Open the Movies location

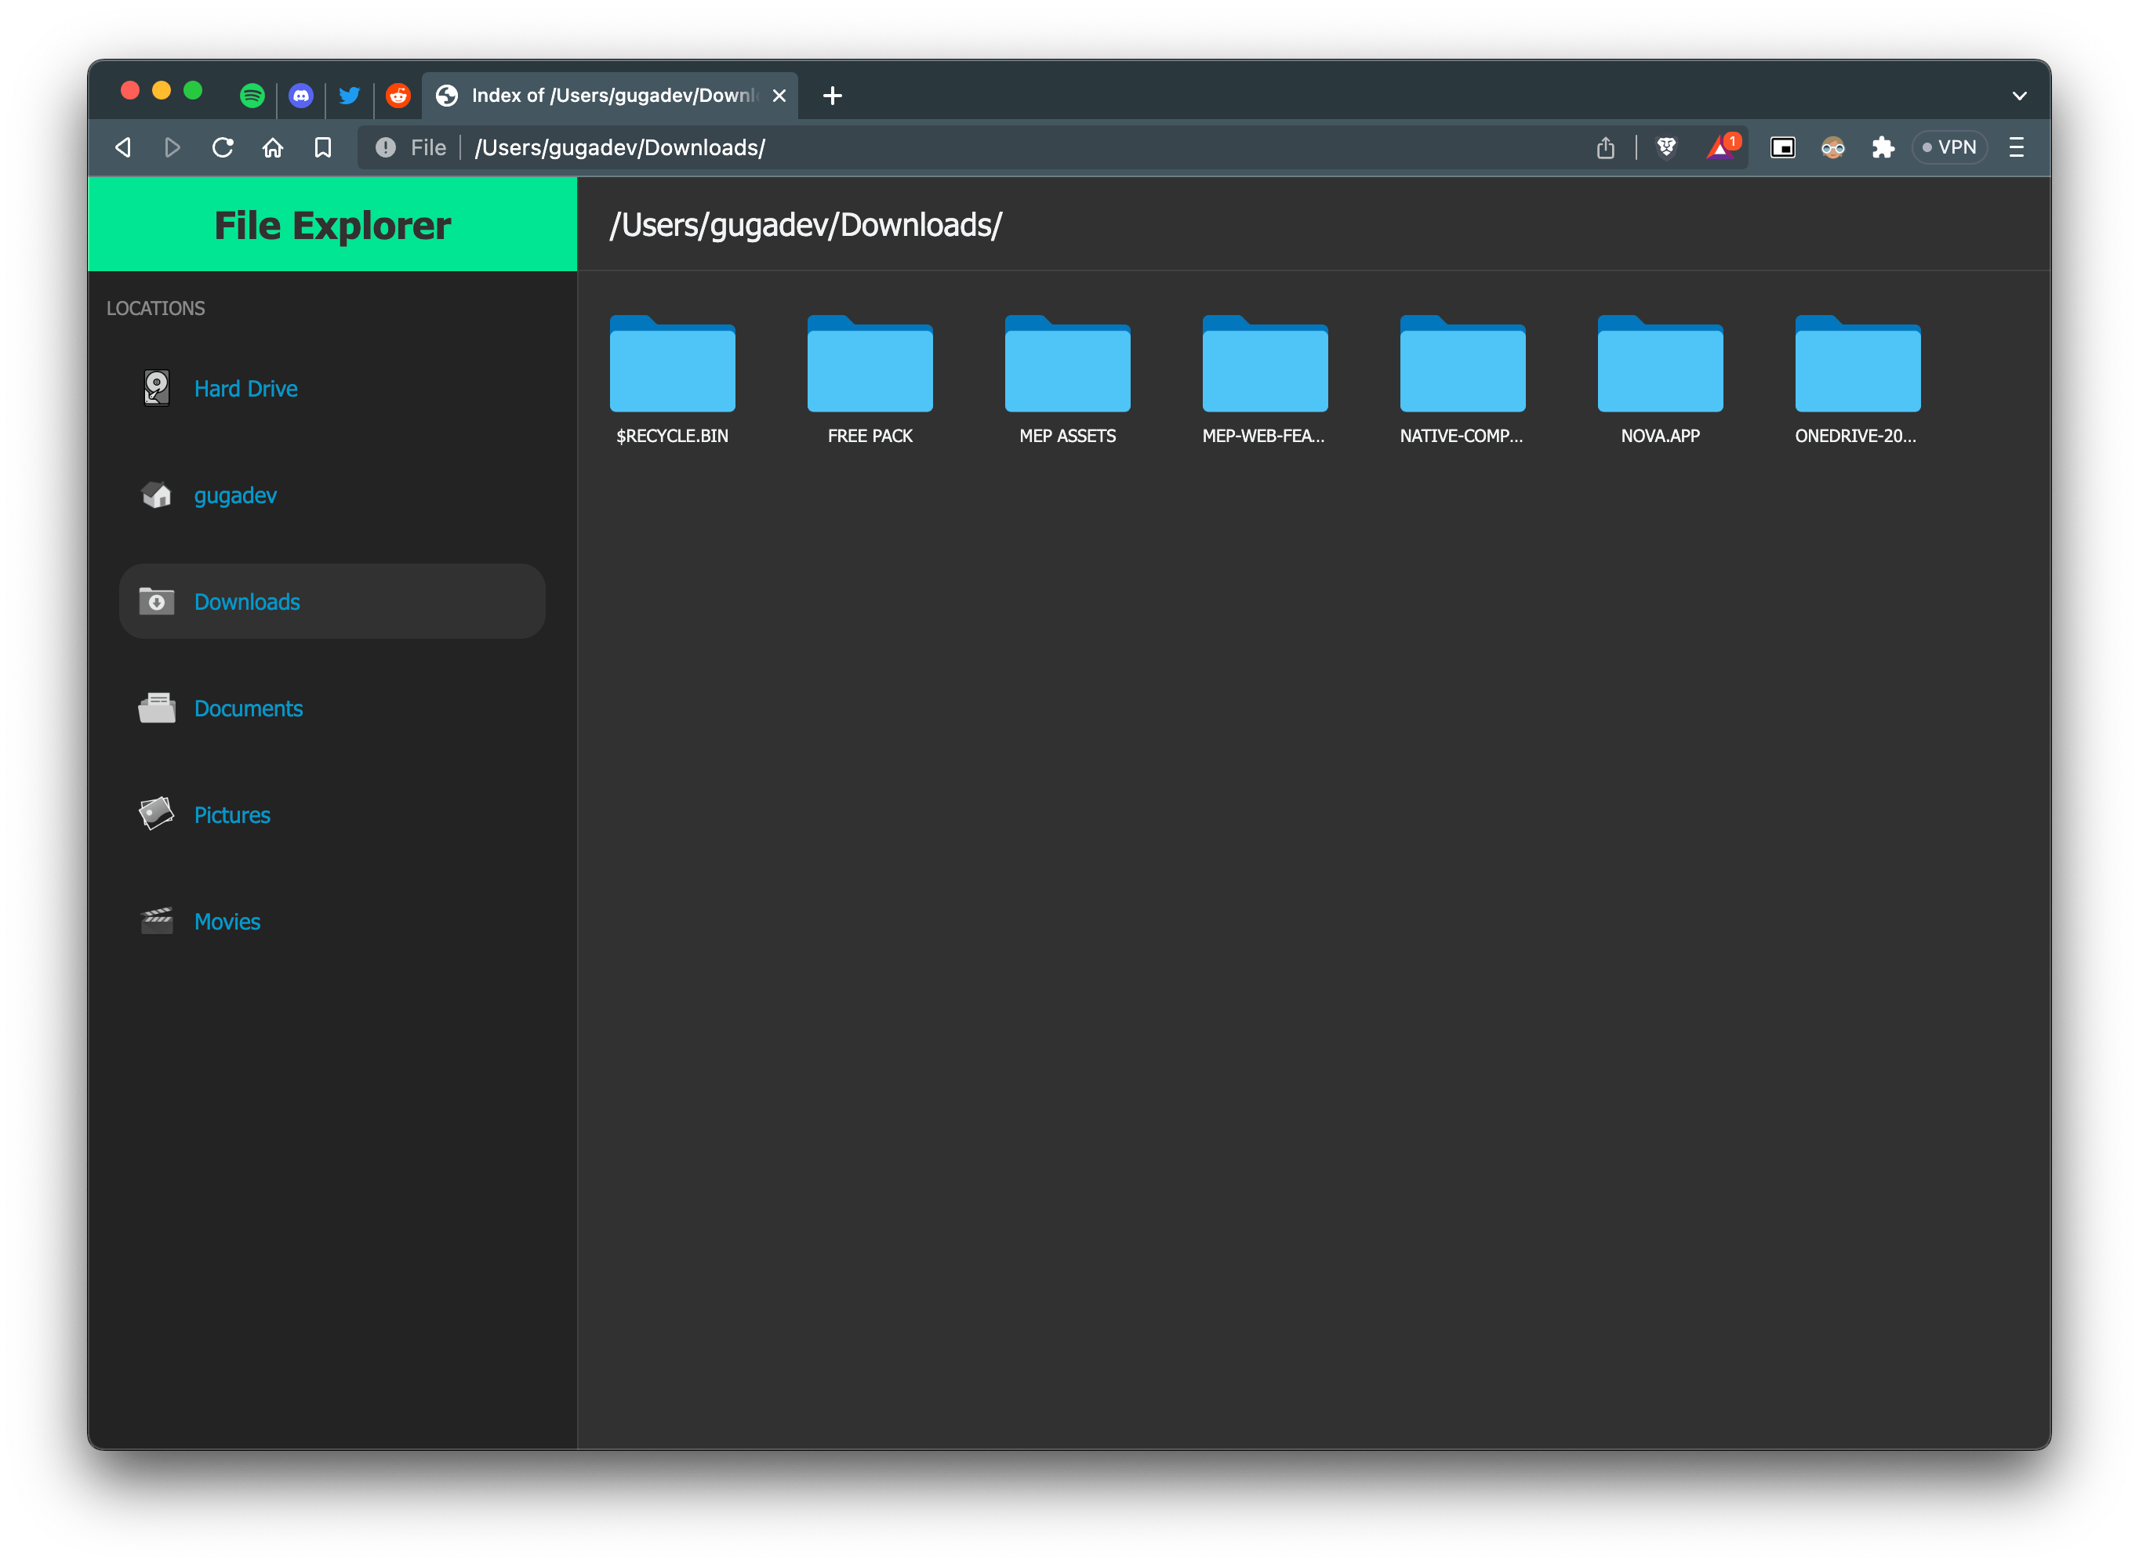[x=227, y=920]
